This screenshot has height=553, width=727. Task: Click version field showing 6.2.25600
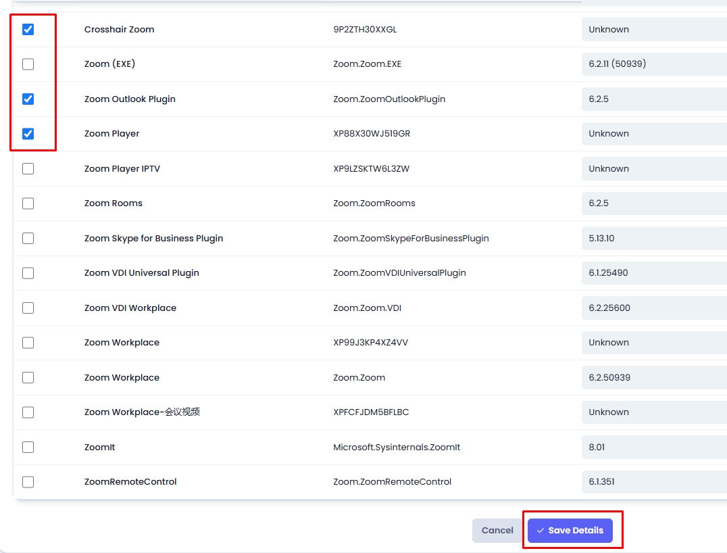pyautogui.click(x=654, y=308)
